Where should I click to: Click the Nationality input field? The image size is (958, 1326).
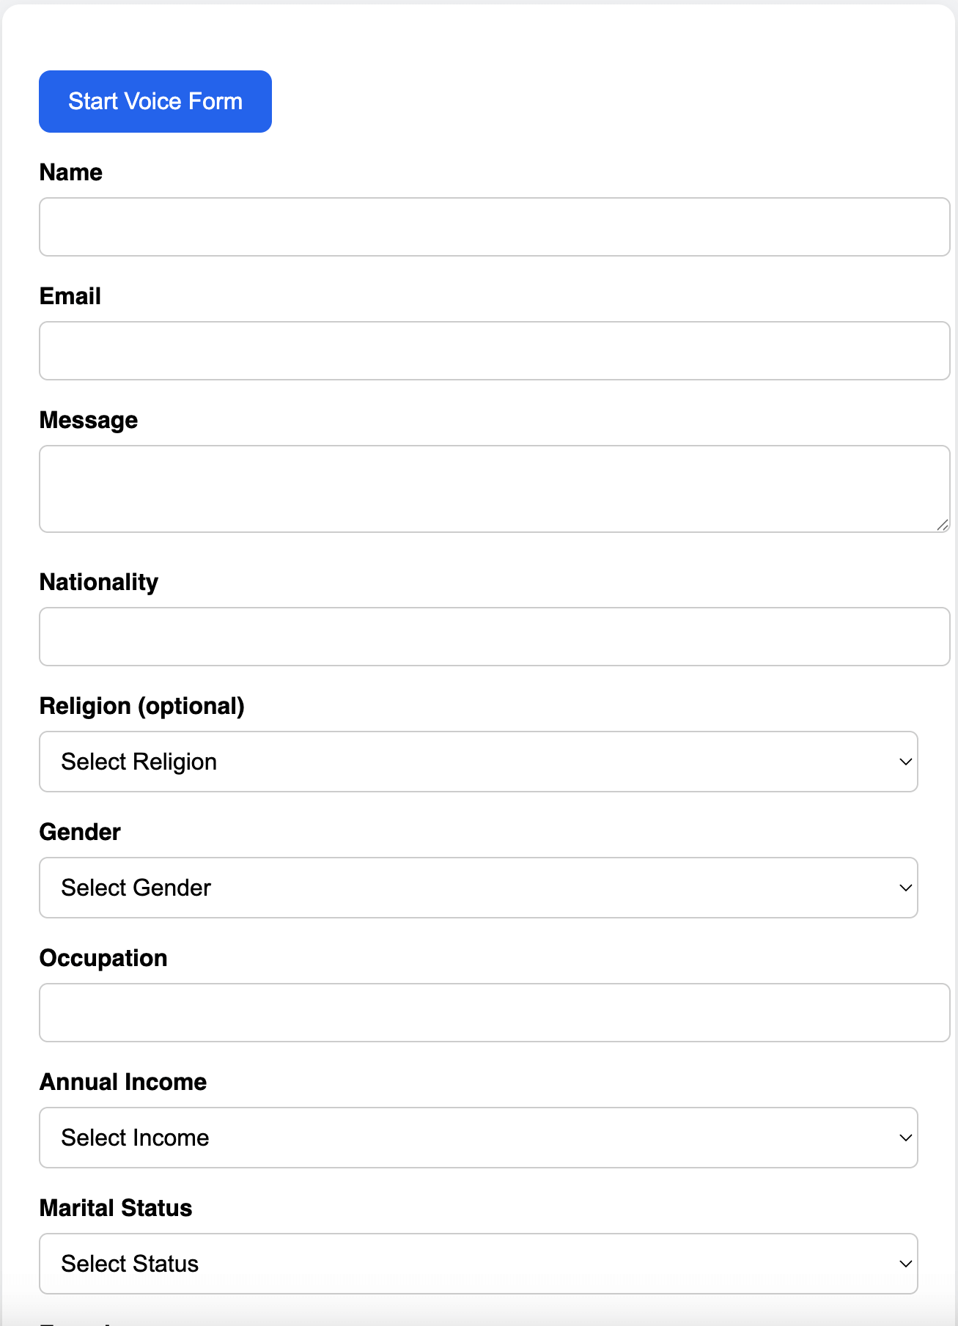[x=494, y=636]
